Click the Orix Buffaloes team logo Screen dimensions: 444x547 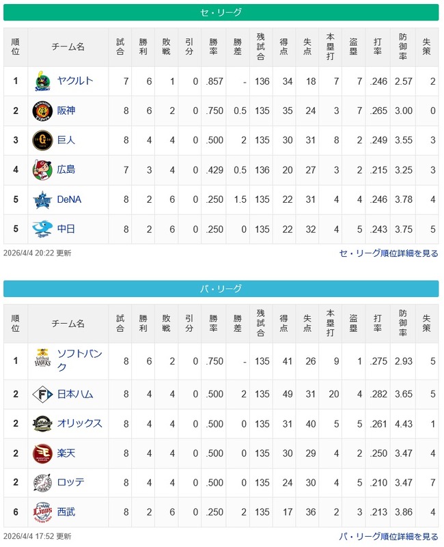(43, 423)
